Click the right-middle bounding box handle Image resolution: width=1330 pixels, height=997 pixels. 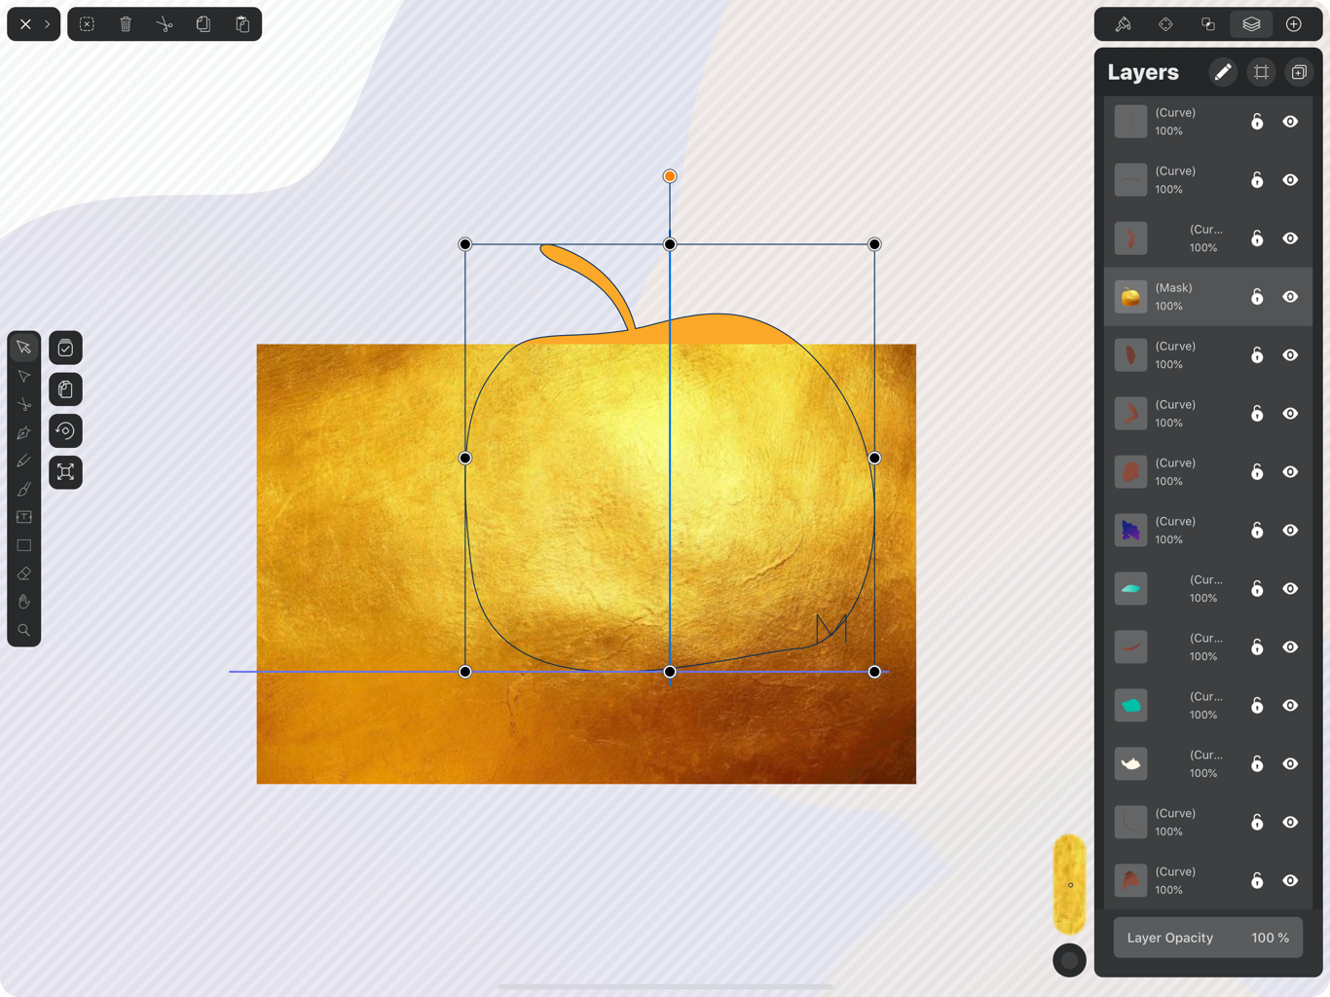[874, 458]
